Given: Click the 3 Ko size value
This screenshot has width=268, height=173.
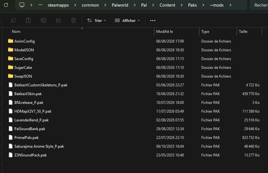Looking at the screenshot, I should click(256, 103).
